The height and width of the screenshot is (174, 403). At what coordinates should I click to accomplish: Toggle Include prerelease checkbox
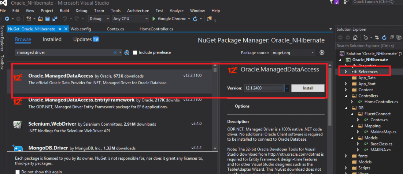coord(135,53)
